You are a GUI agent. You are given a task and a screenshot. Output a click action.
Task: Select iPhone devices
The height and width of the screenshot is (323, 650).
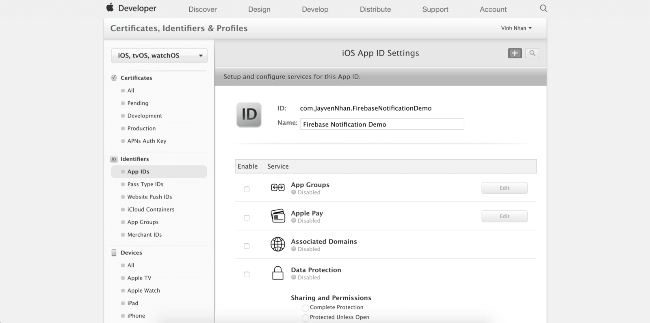[136, 315]
